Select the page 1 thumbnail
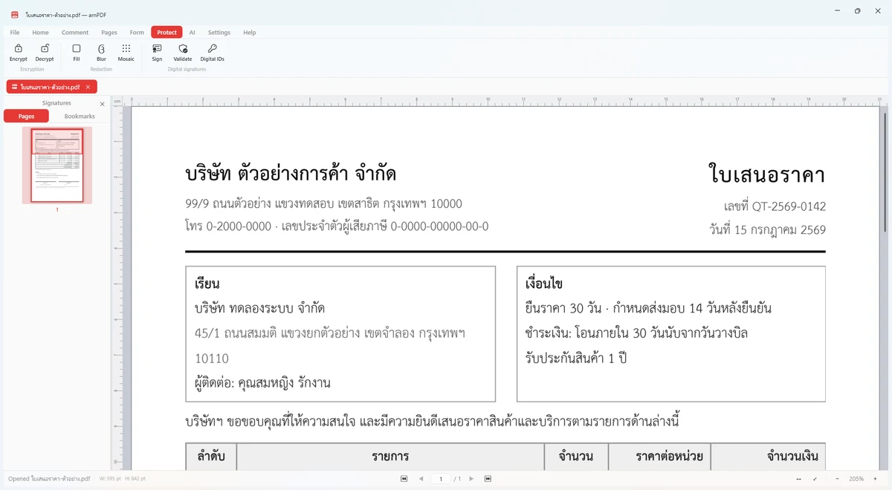Screen dimensions: 892x490 [x=57, y=165]
